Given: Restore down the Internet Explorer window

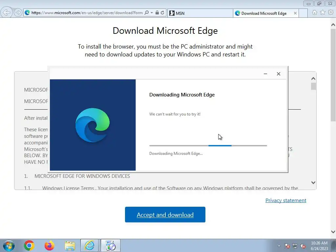Looking at the screenshot, I should coord(319,4).
